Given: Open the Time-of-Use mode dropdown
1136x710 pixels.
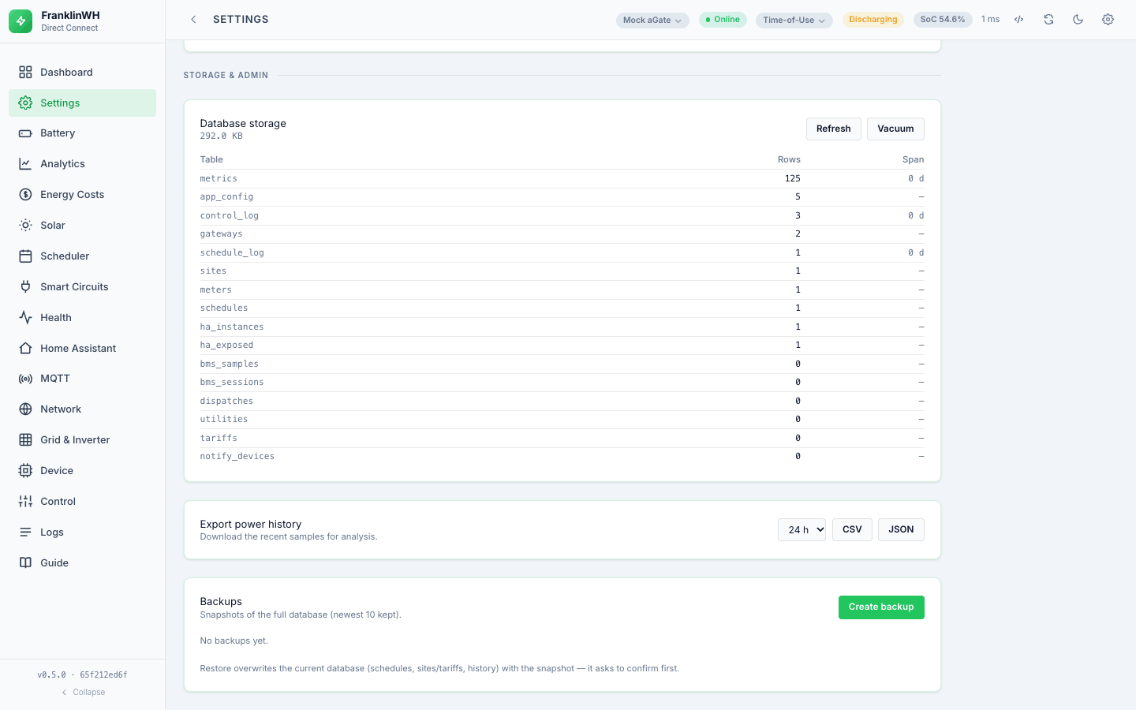Looking at the screenshot, I should click(x=794, y=21).
